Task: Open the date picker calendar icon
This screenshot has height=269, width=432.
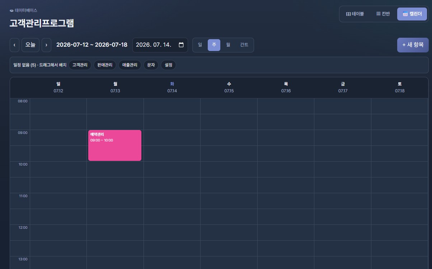Action: point(181,45)
